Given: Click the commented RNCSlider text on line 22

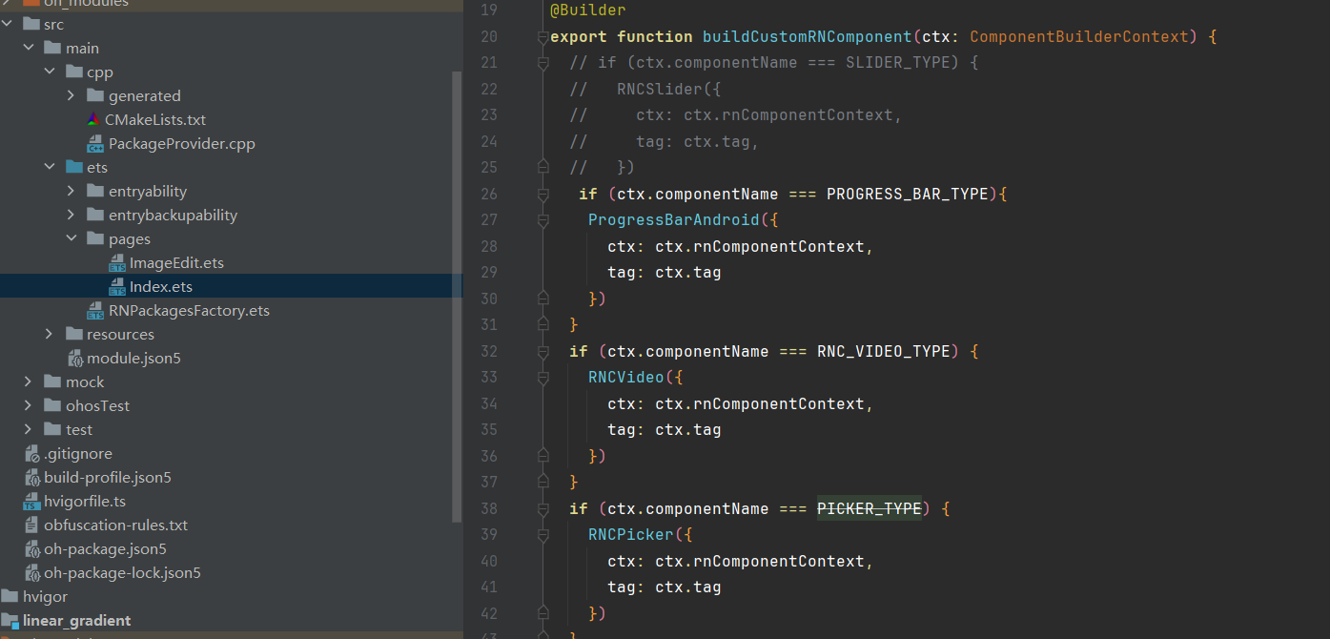Looking at the screenshot, I should [660, 90].
